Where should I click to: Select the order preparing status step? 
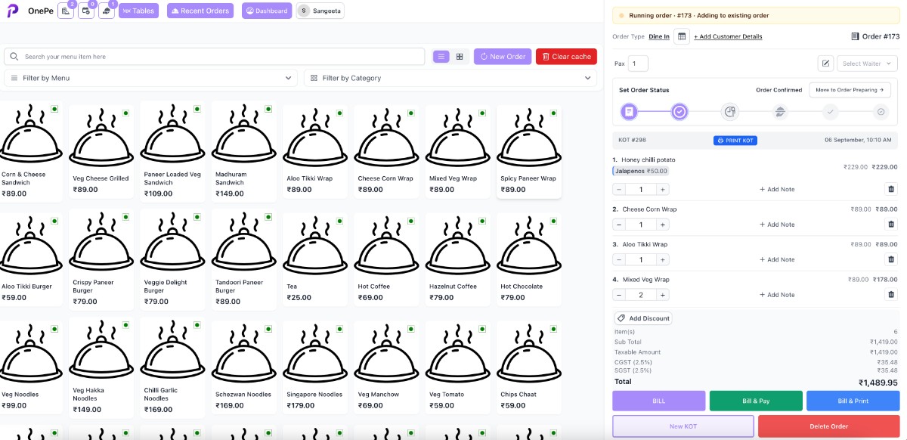click(729, 112)
